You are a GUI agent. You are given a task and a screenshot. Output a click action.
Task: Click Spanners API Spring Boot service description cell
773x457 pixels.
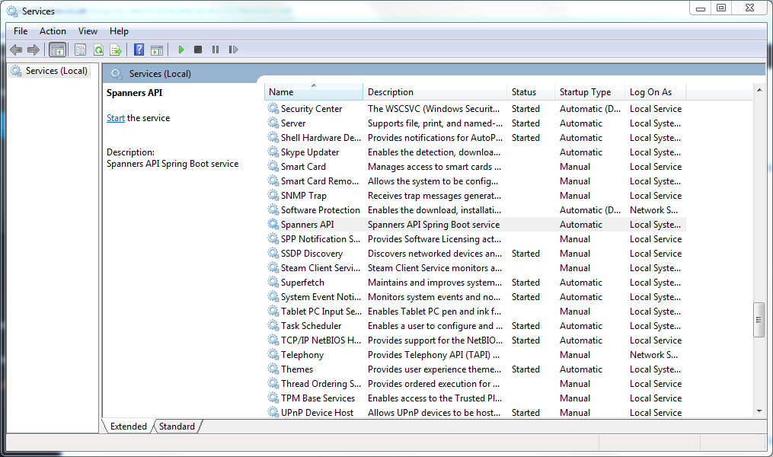pyautogui.click(x=434, y=224)
